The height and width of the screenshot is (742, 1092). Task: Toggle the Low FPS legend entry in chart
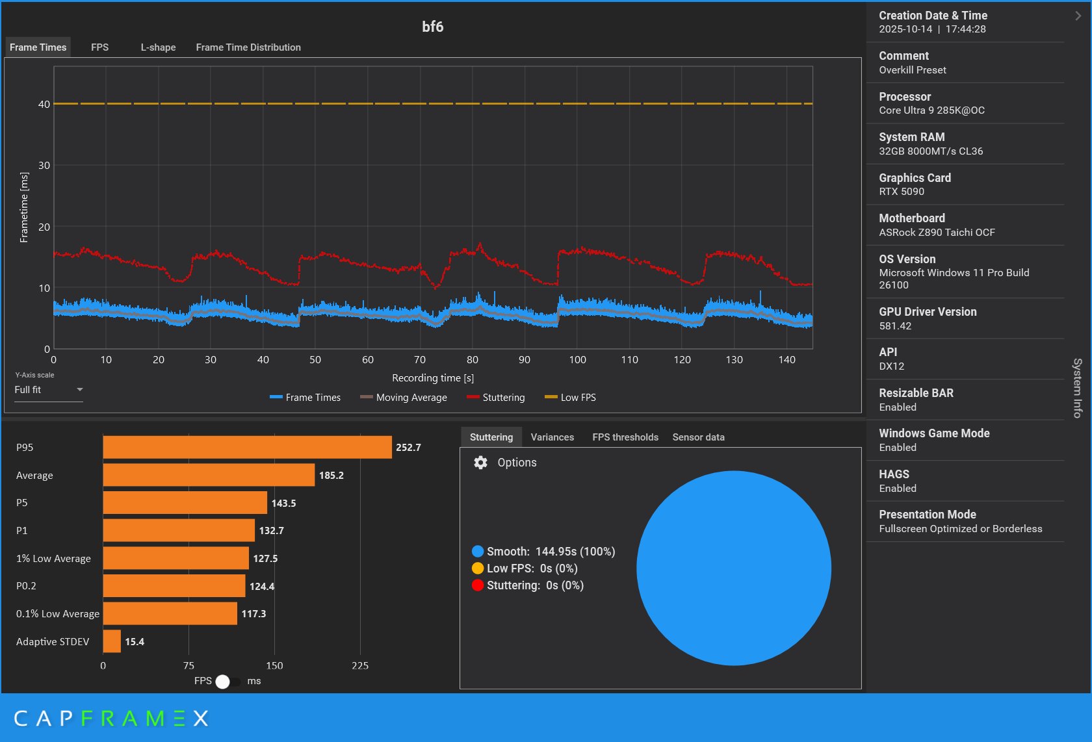[570, 398]
